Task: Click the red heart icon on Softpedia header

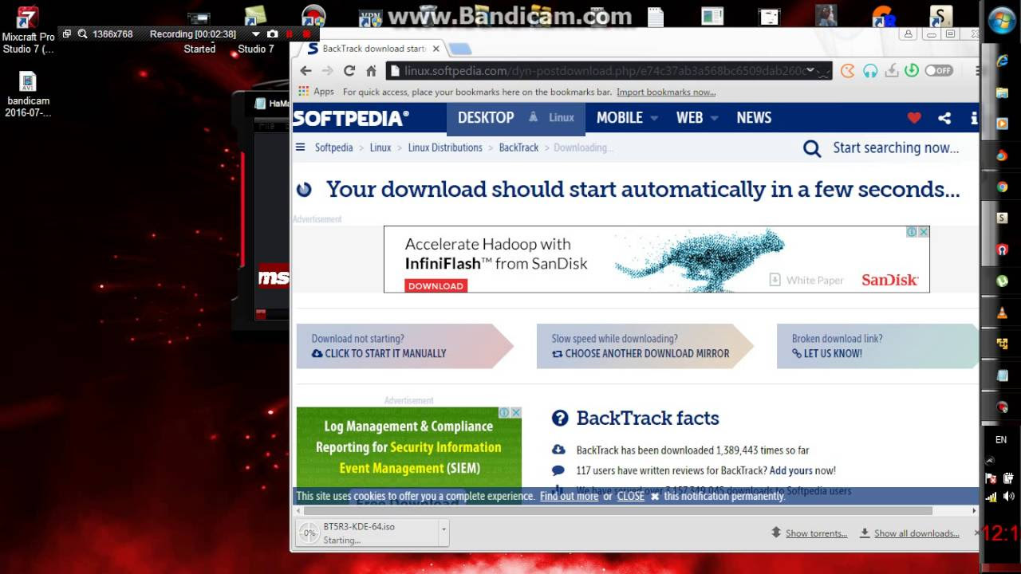Action: [914, 118]
